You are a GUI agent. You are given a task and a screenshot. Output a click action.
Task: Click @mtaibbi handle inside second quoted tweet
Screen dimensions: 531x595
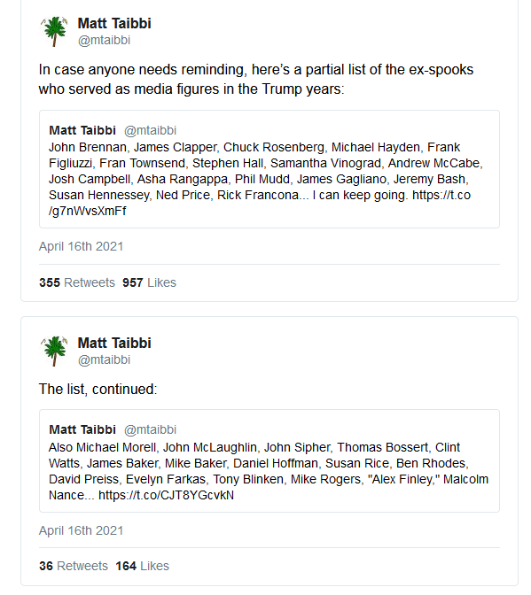pos(151,429)
